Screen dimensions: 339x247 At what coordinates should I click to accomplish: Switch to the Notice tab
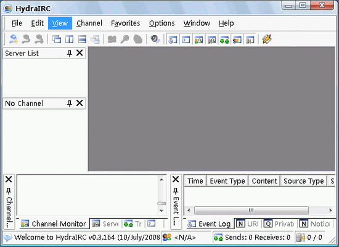pos(314,224)
